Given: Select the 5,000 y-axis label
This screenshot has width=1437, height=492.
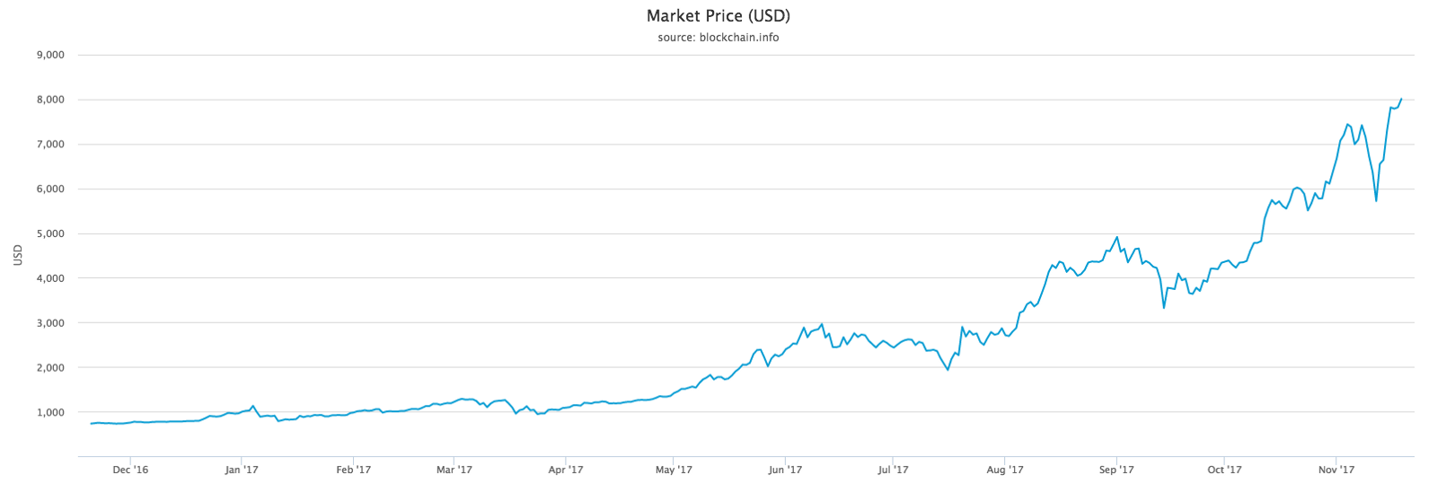Looking at the screenshot, I should click(x=50, y=233).
